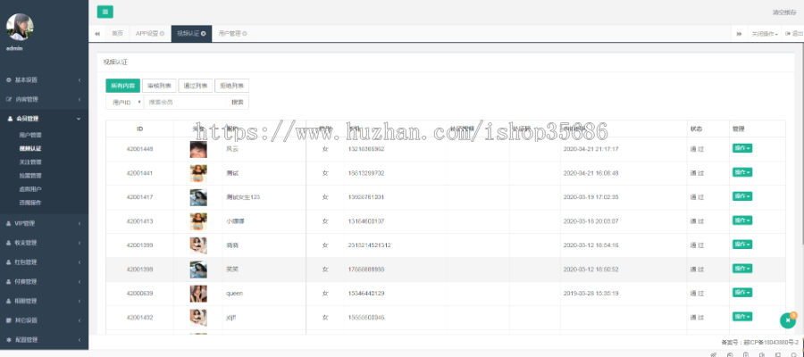Switch to the 用户管理 tab
The width and height of the screenshot is (804, 357).
point(230,34)
